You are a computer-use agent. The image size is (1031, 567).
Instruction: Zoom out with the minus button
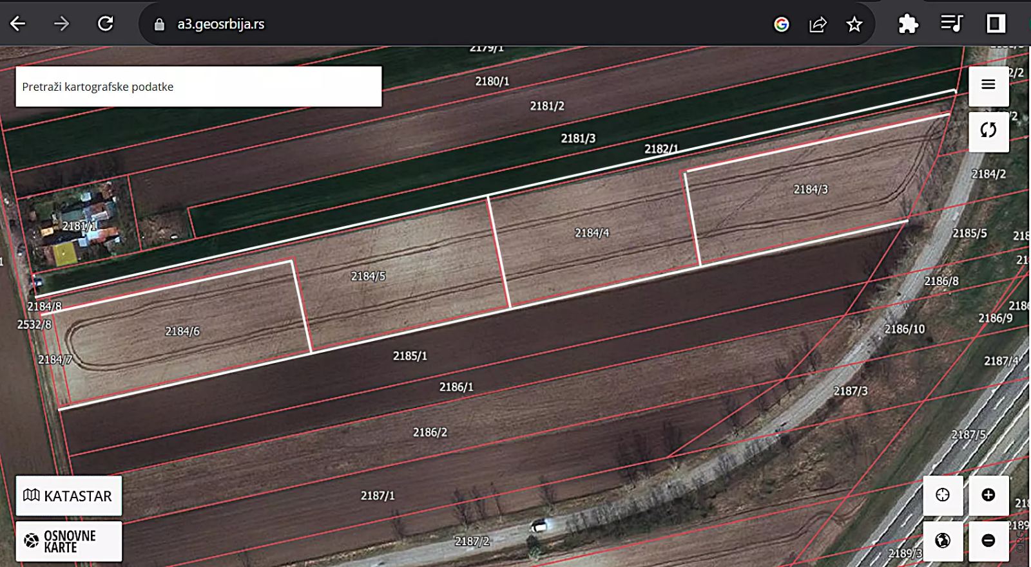[988, 541]
